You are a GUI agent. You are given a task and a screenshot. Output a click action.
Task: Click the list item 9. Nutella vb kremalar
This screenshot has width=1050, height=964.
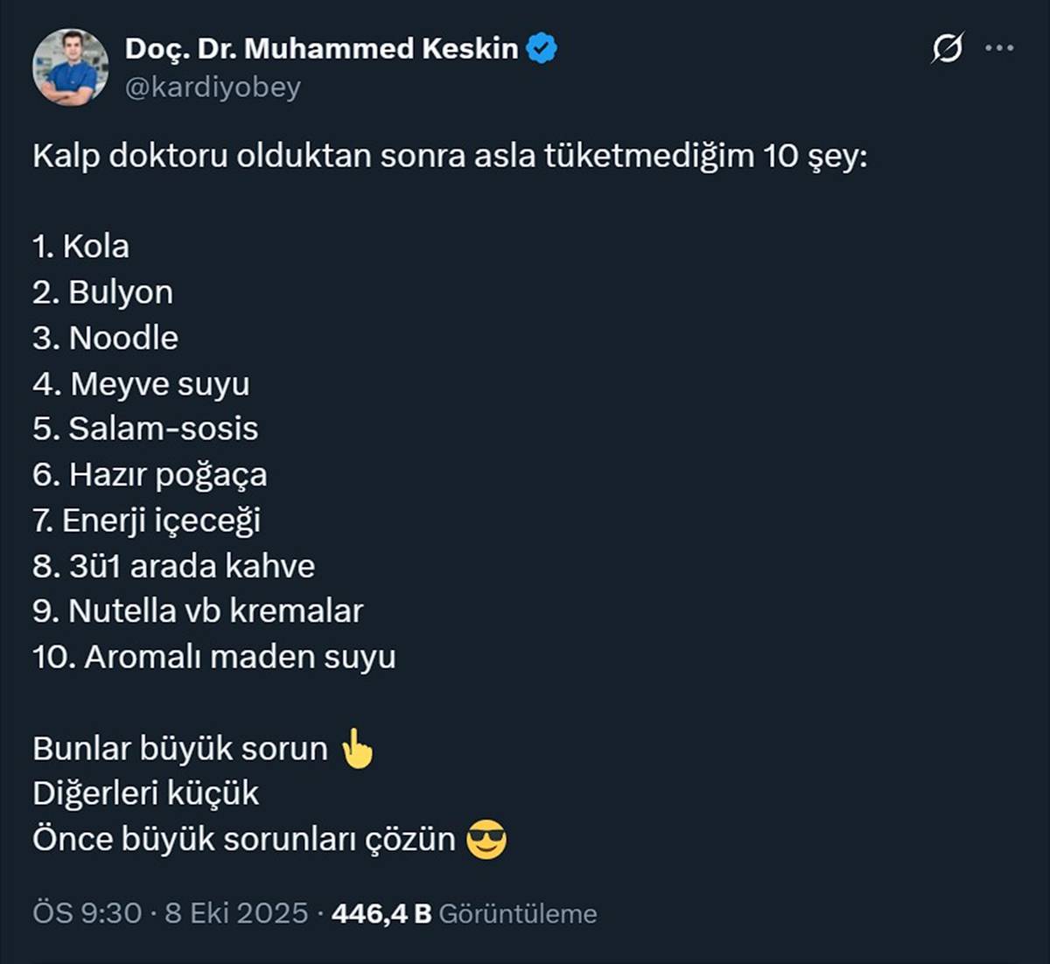click(x=199, y=610)
